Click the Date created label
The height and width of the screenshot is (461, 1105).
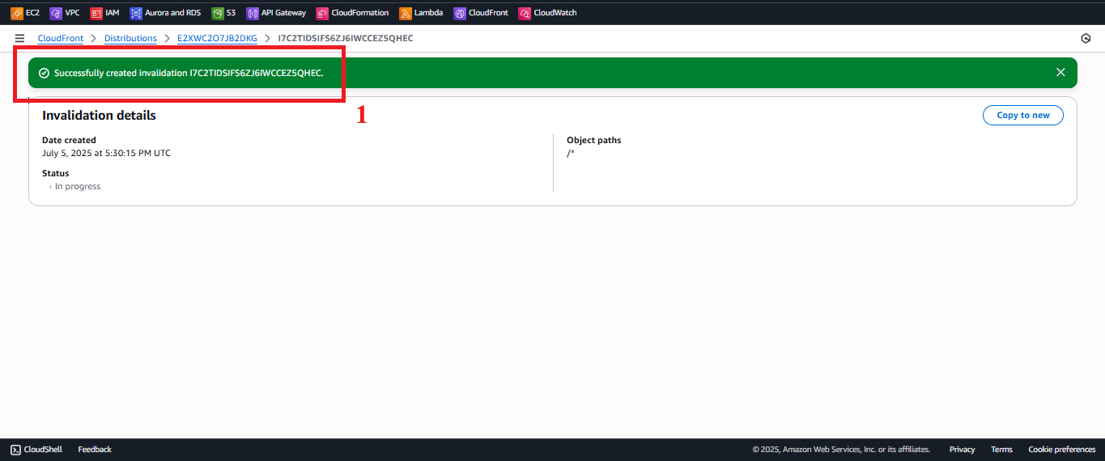tap(69, 140)
